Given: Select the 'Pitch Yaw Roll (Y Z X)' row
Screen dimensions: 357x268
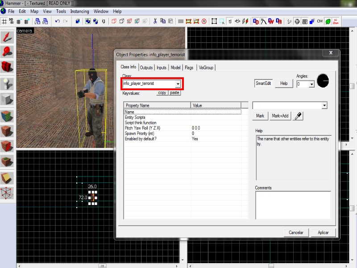Looking at the screenshot, I should click(183, 128).
